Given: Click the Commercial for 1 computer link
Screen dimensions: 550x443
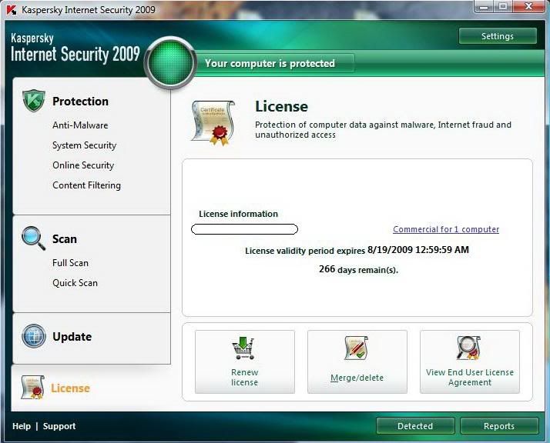Looking at the screenshot, I should coord(446,229).
